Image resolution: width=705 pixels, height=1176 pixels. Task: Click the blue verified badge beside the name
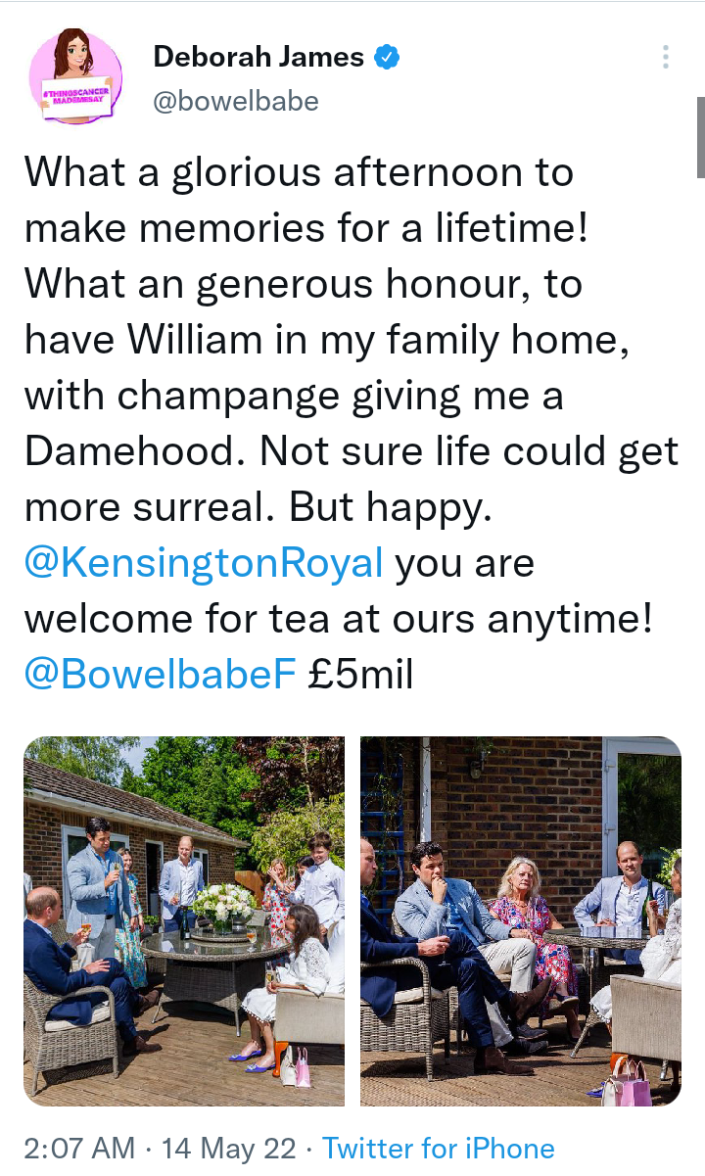point(388,57)
